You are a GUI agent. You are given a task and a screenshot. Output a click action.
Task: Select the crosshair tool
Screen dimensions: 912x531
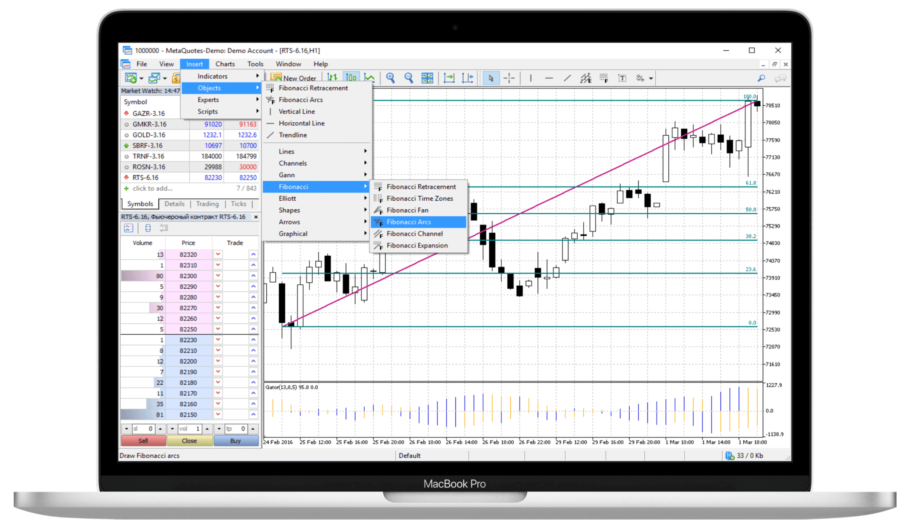pyautogui.click(x=509, y=78)
